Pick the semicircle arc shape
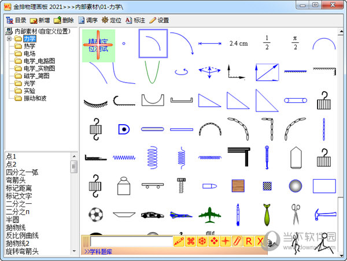Screen dimensions: 347x261 324,44
